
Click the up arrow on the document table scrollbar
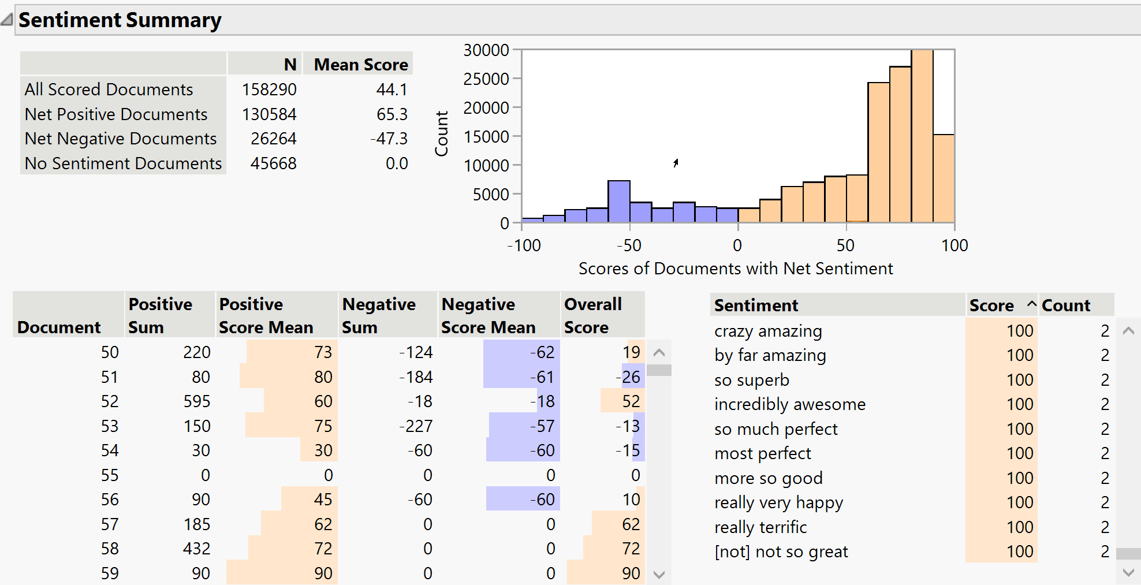[658, 352]
